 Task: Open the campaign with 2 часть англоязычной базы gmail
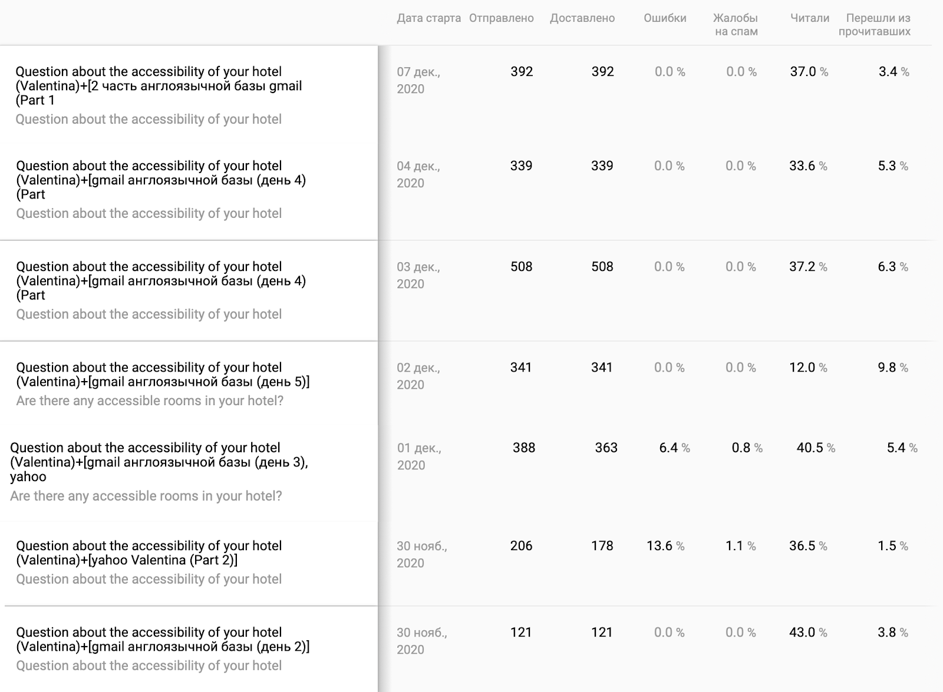coord(159,85)
